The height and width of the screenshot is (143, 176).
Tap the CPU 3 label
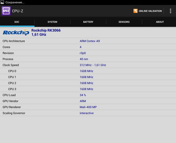coord(12,89)
